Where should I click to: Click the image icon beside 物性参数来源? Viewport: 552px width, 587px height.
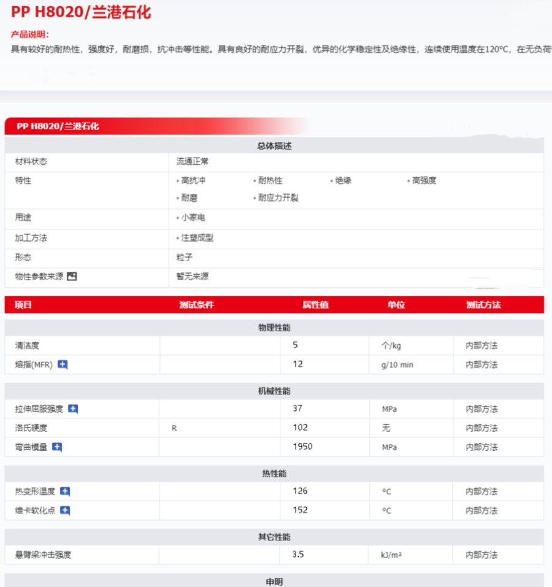[x=72, y=276]
